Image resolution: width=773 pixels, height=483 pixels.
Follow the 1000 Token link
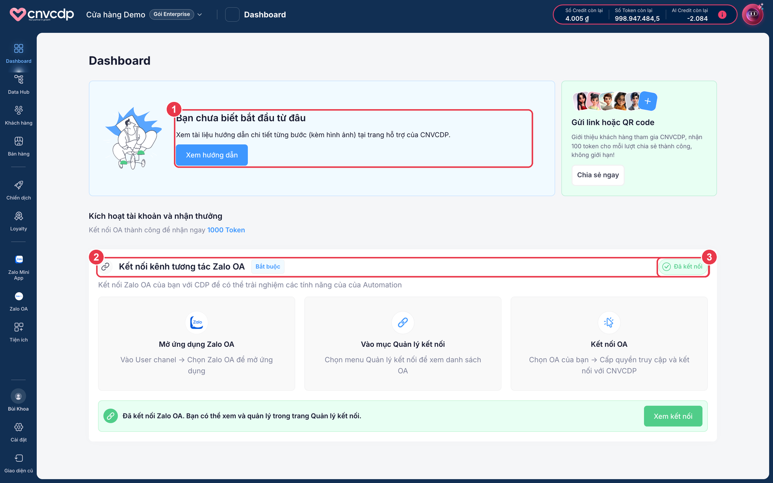[226, 230]
